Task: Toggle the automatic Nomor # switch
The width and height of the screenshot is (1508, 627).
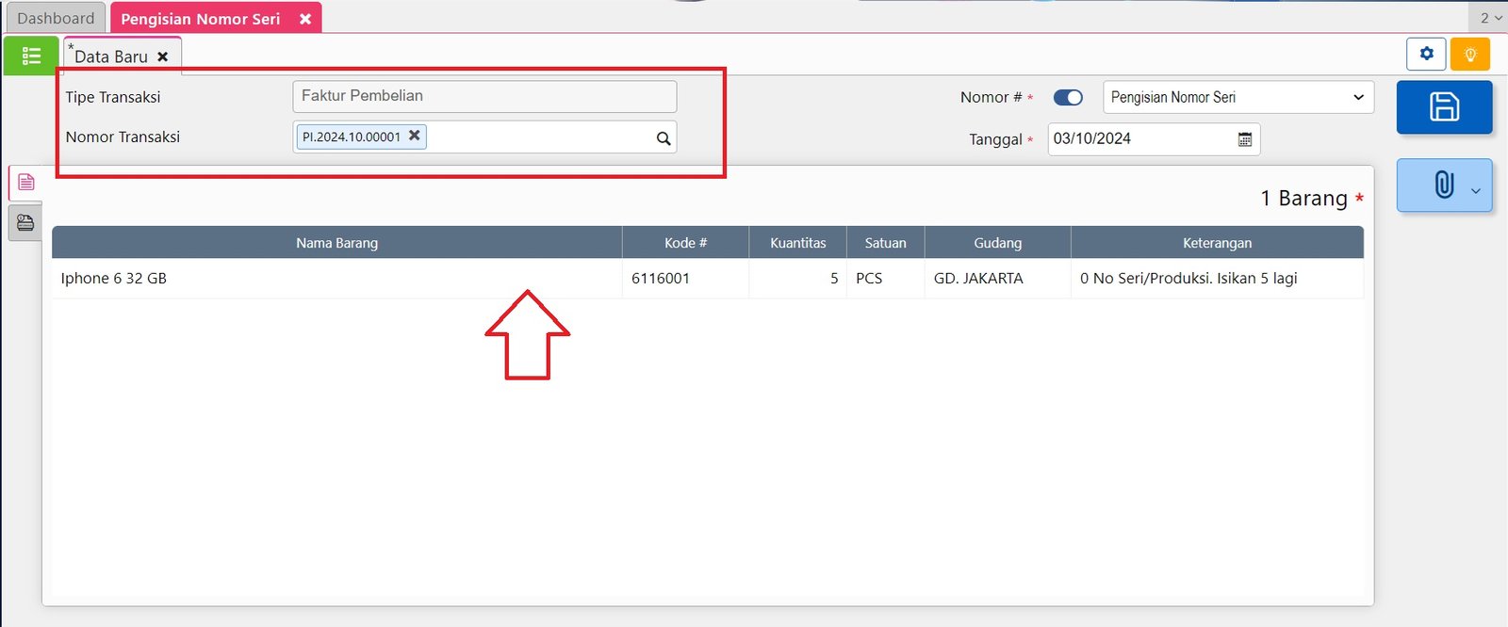Action: coord(1068,98)
